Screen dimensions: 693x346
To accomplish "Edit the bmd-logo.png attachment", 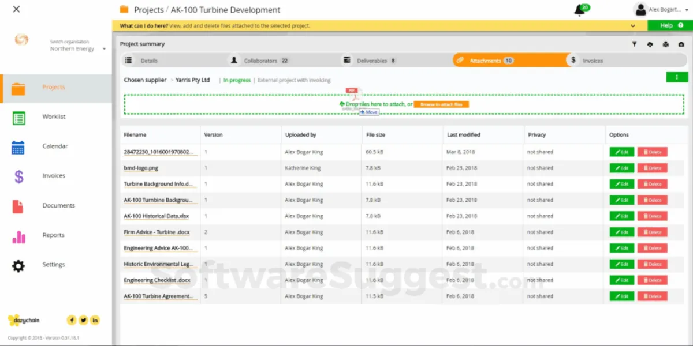I will [621, 168].
